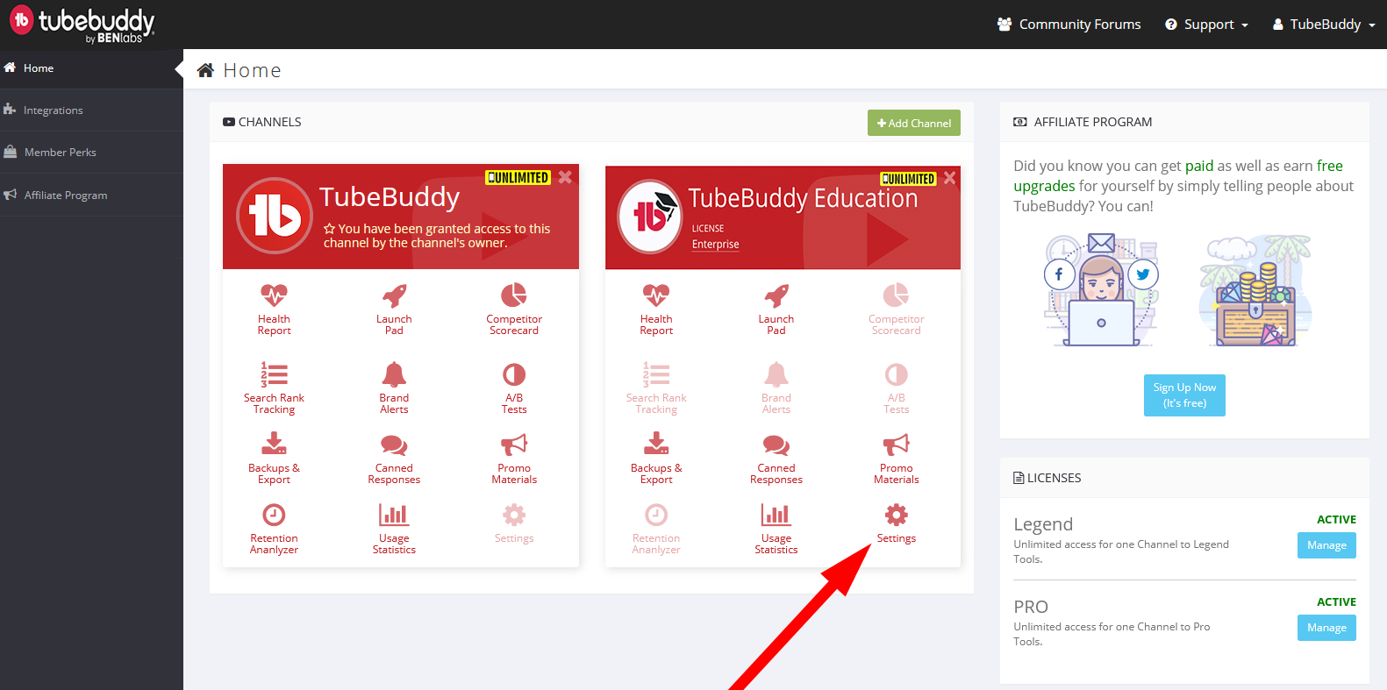Screen dimensions: 1387x690
Task: Click Retention Analyzer in TubeBuddy Education card
Action: (656, 529)
